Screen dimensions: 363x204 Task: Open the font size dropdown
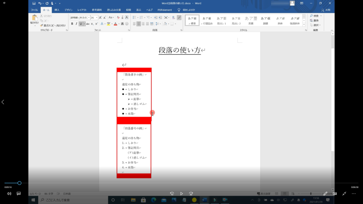point(97,17)
